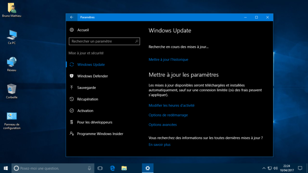The image size is (308, 173).
Task: Click the Récupération history icon
Action: (x=72, y=99)
